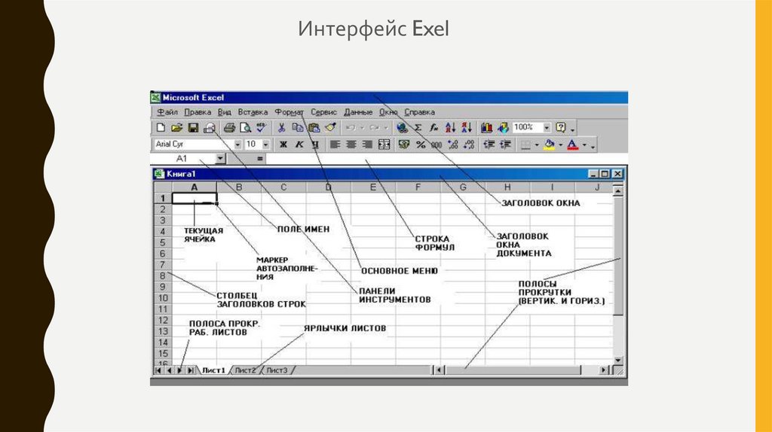Cut selection with the scissors icon

[x=282, y=128]
